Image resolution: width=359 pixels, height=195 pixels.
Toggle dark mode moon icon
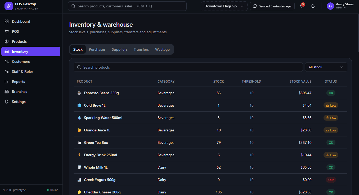313,6
